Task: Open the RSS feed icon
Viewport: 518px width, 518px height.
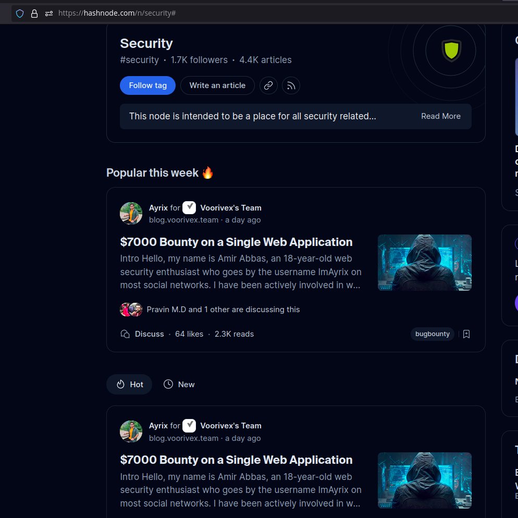Action: coord(291,85)
